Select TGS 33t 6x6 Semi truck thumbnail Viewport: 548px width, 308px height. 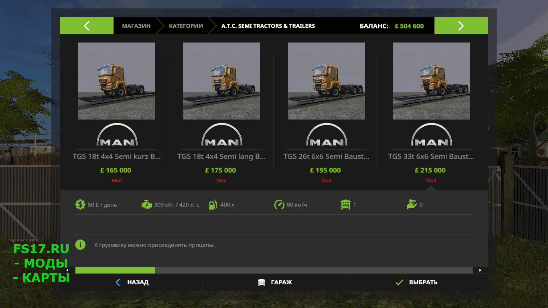[431, 81]
